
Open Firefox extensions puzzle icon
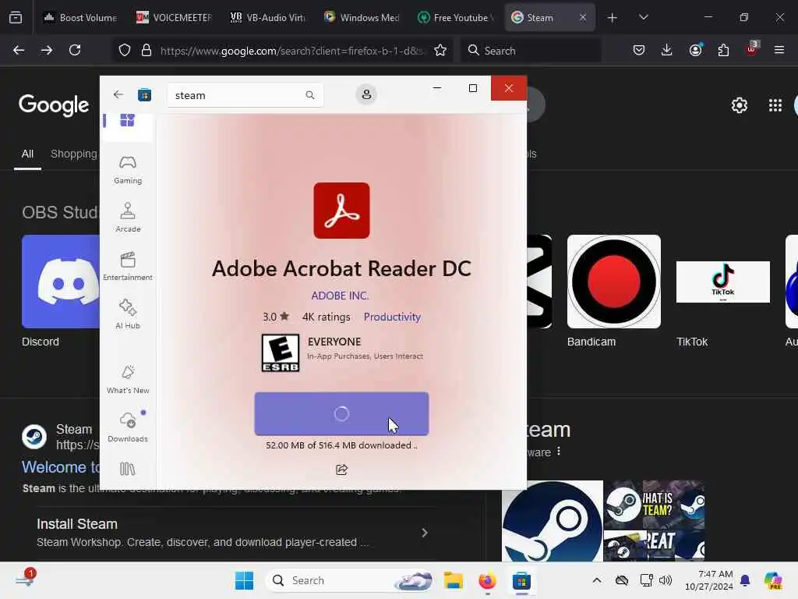click(723, 50)
